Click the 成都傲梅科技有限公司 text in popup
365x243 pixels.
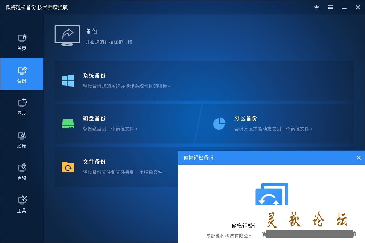coord(229,236)
